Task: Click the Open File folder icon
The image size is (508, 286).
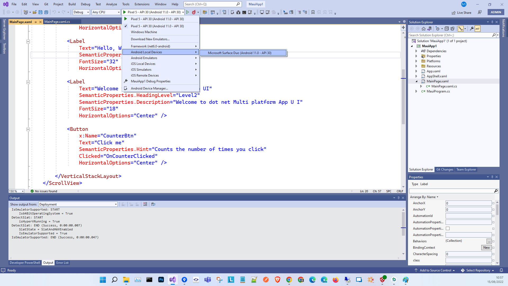Action: (x=35, y=12)
